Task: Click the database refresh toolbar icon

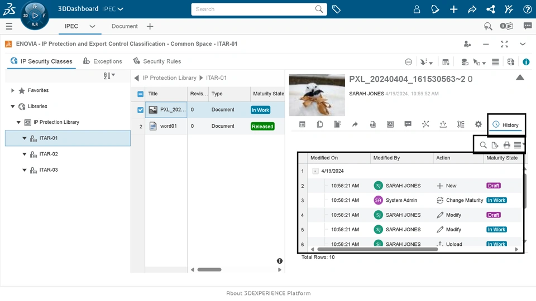Action: point(465,62)
